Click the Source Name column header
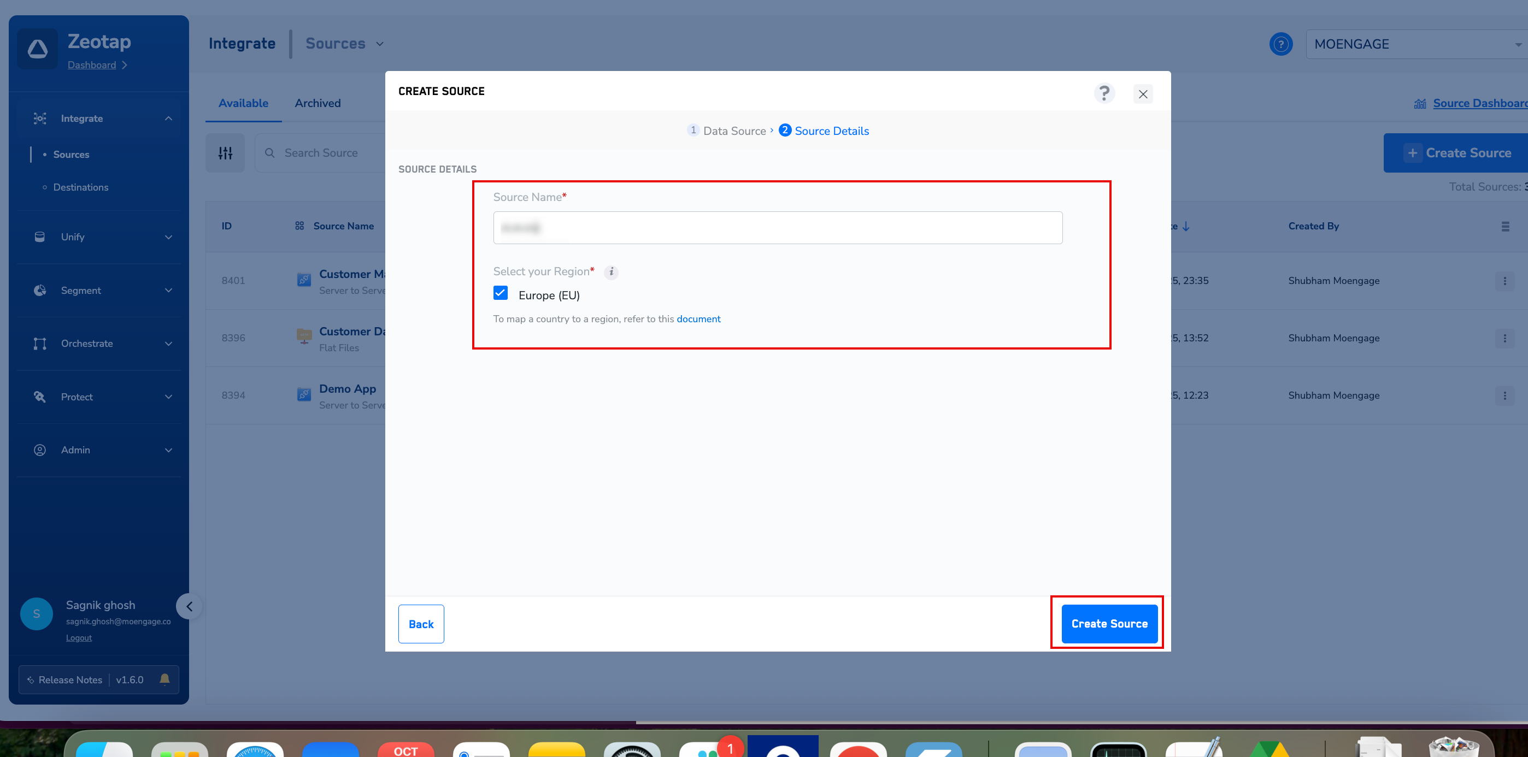1528x757 pixels. click(343, 227)
